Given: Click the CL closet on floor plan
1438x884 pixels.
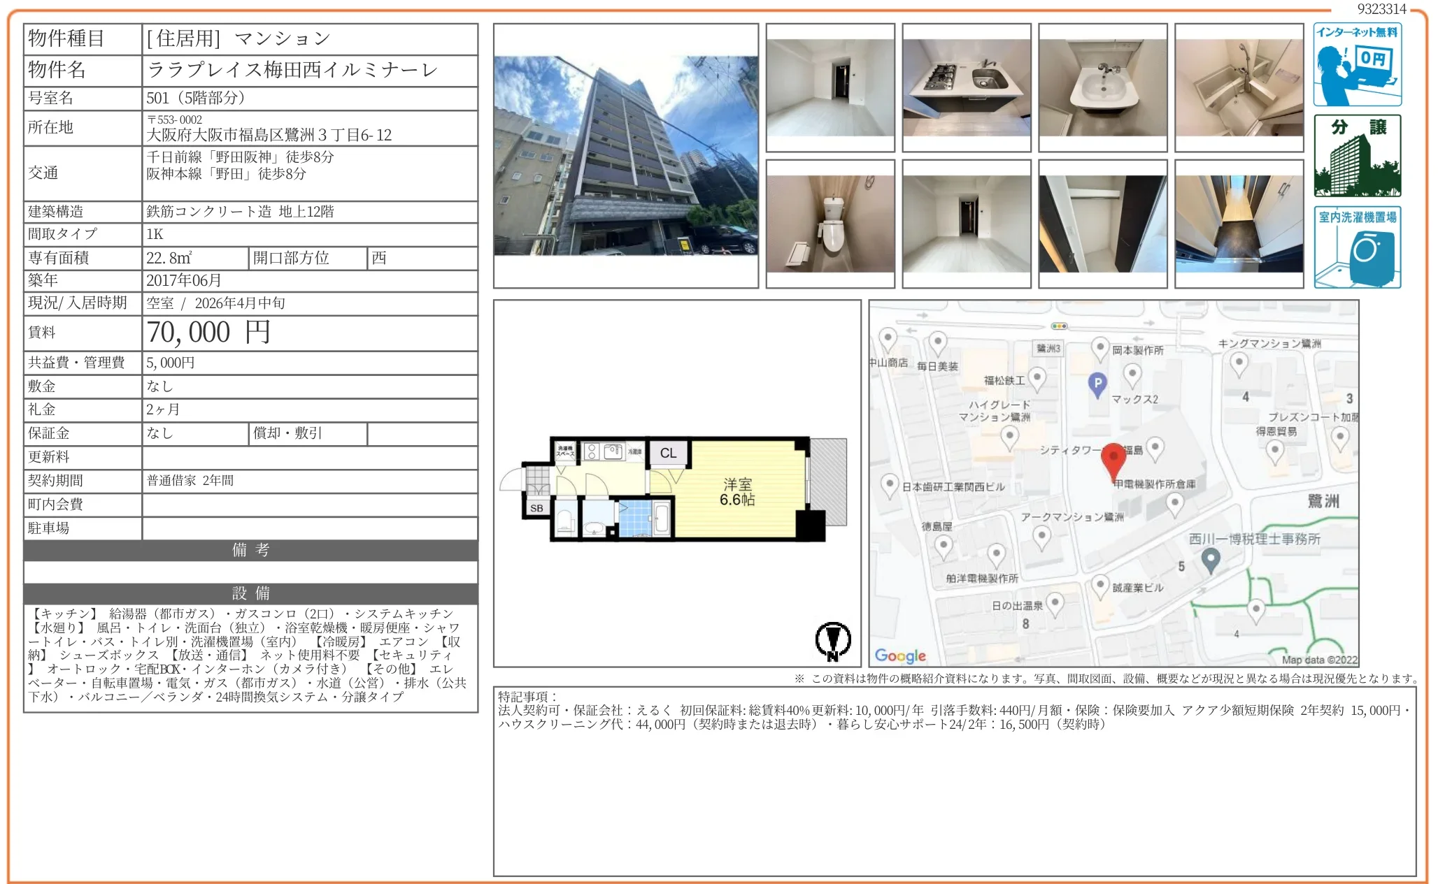Looking at the screenshot, I should click(668, 453).
